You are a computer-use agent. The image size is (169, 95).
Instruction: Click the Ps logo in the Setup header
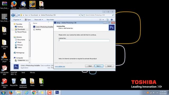pos(111,27)
